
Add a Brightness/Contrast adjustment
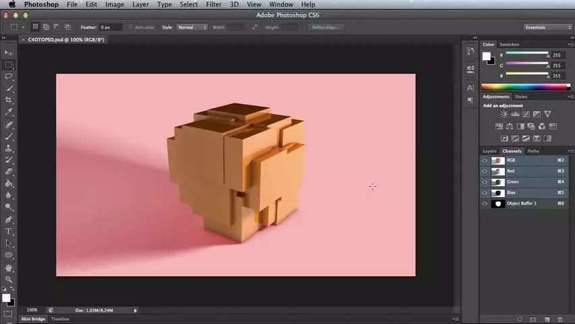click(504, 115)
